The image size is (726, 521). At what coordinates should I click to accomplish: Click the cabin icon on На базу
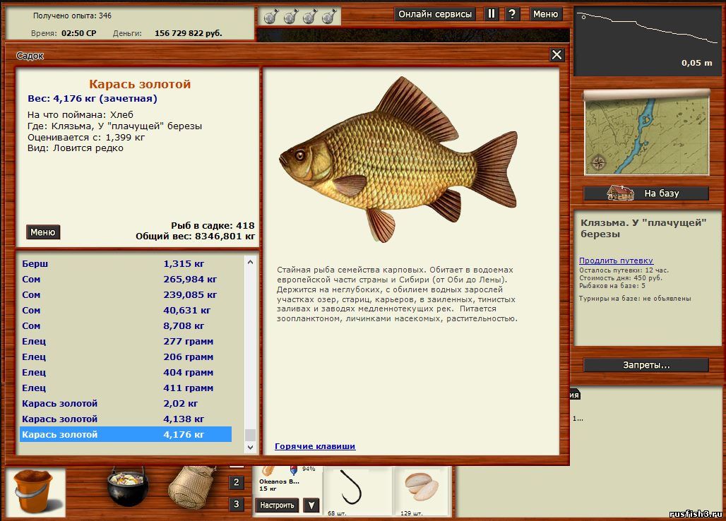(620, 193)
